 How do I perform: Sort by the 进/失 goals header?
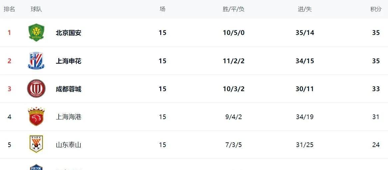point(305,9)
